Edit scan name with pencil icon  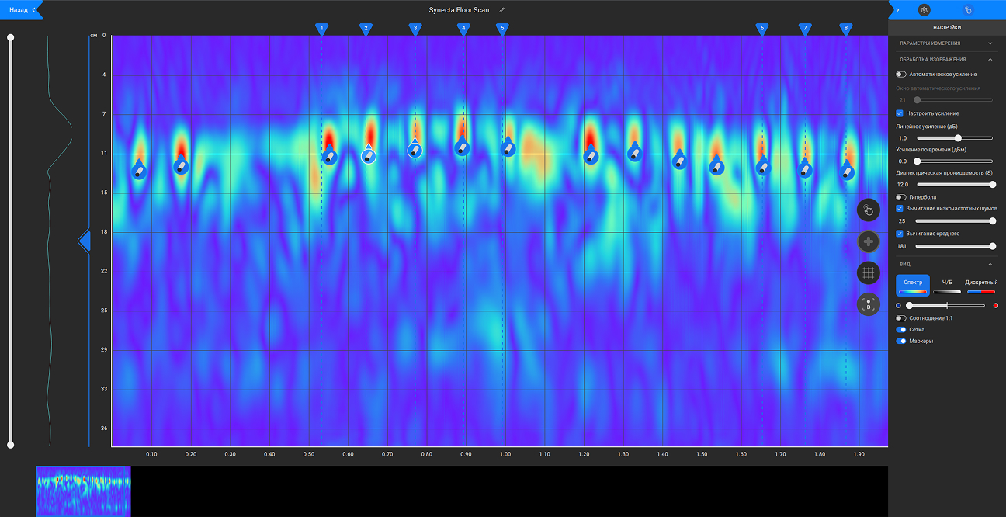(x=502, y=10)
